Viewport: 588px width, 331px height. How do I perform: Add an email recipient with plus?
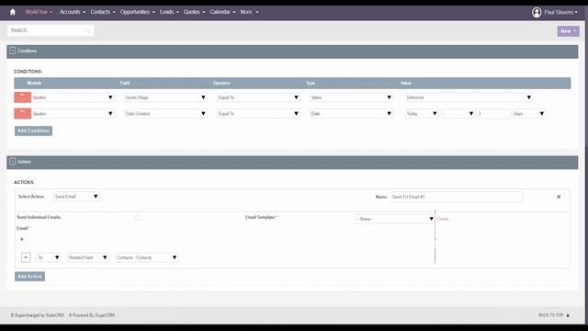point(22,239)
